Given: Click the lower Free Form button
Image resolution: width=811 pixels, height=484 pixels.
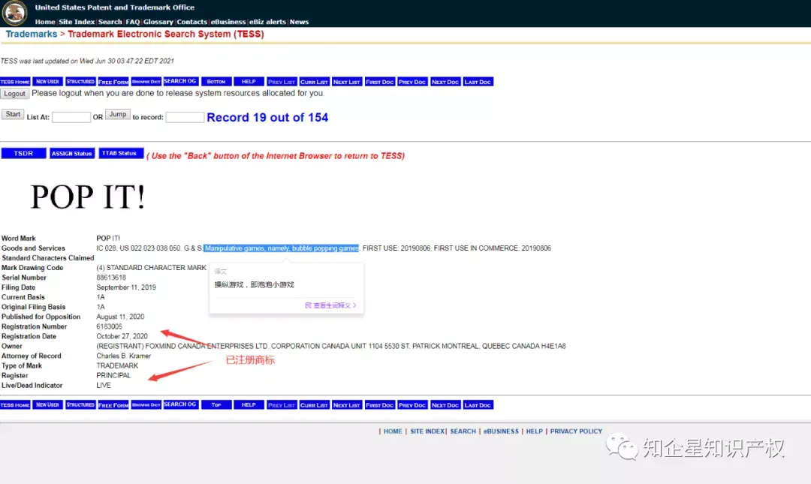Looking at the screenshot, I should 113,405.
